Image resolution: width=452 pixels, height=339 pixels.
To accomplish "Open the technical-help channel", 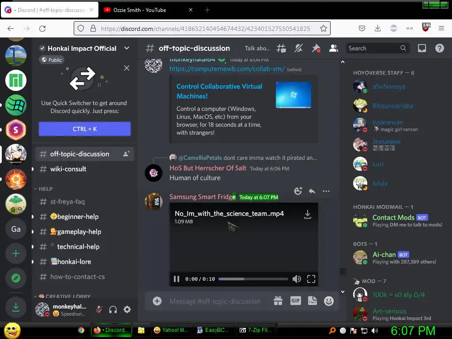I will coord(78,247).
